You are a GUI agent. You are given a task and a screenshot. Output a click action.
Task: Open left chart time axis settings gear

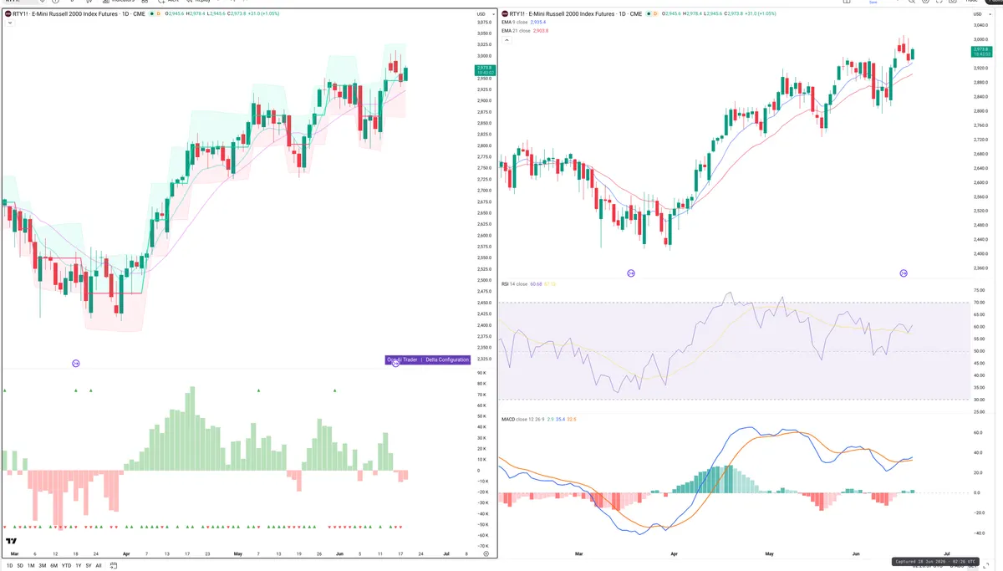coord(486,553)
